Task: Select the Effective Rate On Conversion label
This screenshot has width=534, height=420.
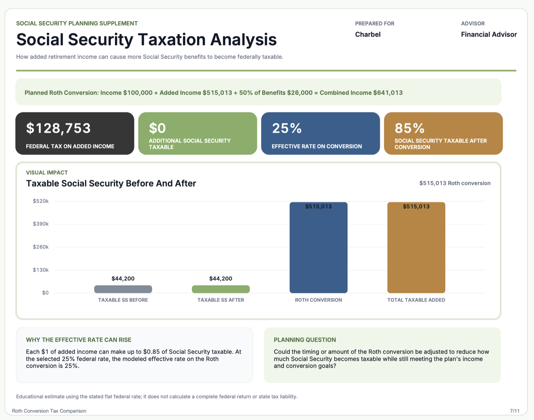Action: tap(317, 146)
